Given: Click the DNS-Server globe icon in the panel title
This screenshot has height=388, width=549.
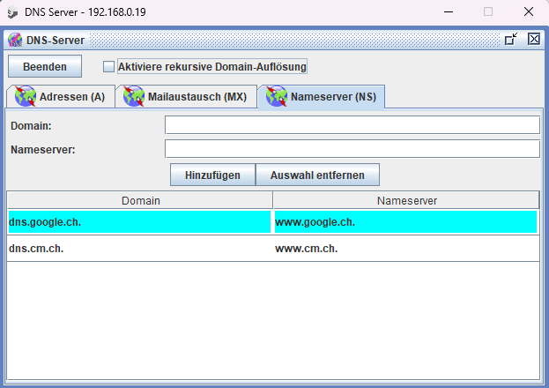Looking at the screenshot, I should [15, 40].
